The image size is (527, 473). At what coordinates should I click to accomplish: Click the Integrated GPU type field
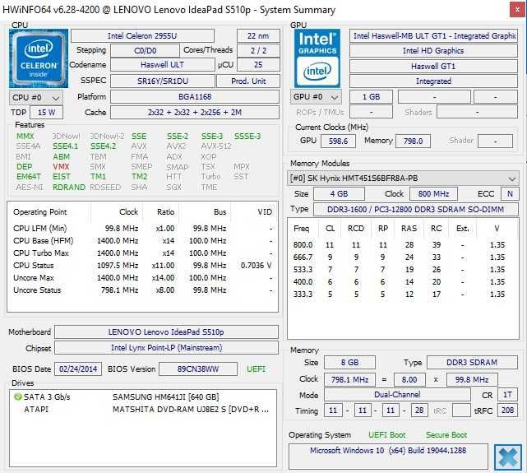coord(433,81)
